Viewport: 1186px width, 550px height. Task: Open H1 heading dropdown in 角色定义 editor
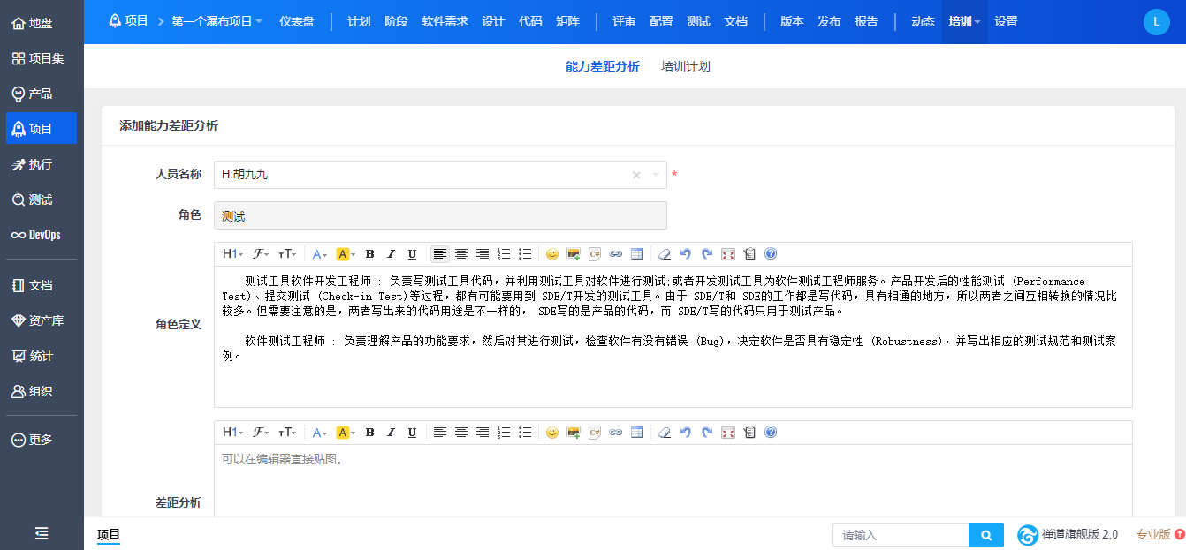232,254
